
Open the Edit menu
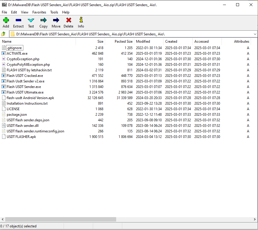click(14, 12)
